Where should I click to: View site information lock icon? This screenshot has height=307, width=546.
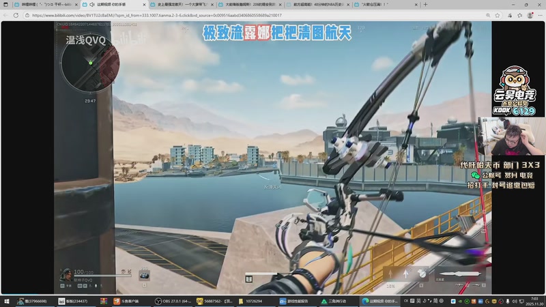pyautogui.click(x=27, y=15)
